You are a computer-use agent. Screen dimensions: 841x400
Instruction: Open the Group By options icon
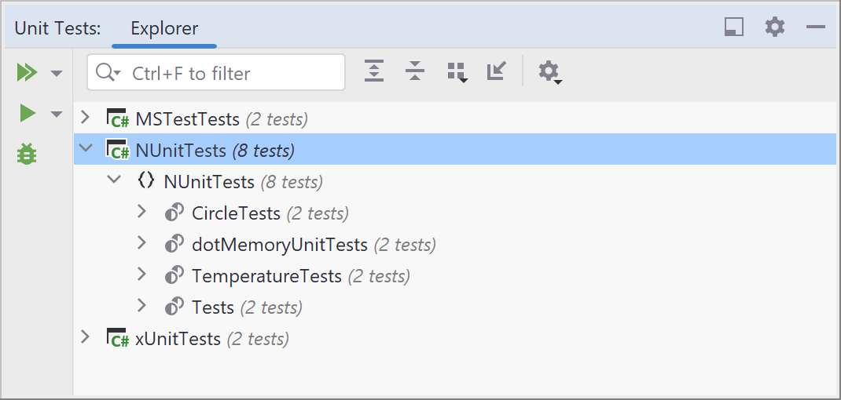point(457,72)
